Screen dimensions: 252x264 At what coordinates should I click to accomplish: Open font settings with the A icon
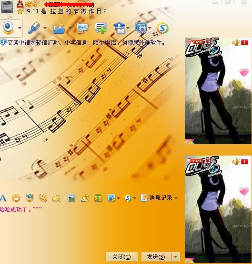pyautogui.click(x=3, y=198)
